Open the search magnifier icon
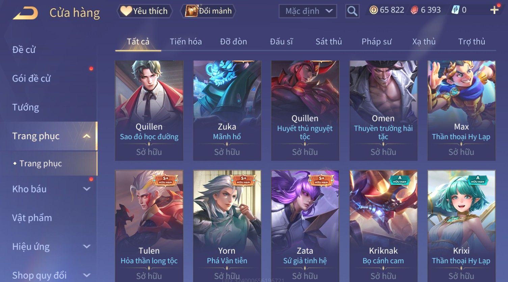This screenshot has width=508, height=282. (352, 11)
